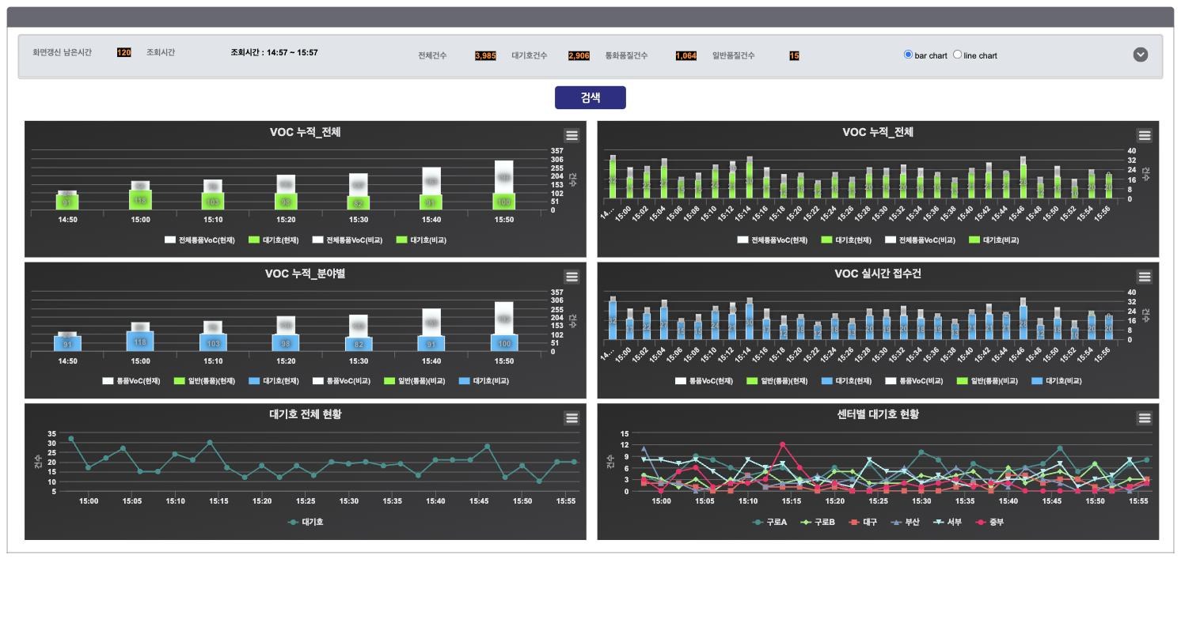Image resolution: width=1181 pixels, height=642 pixels.
Task: Open the hamburger menu of 센터별 대기호 현황
Action: click(x=1144, y=417)
